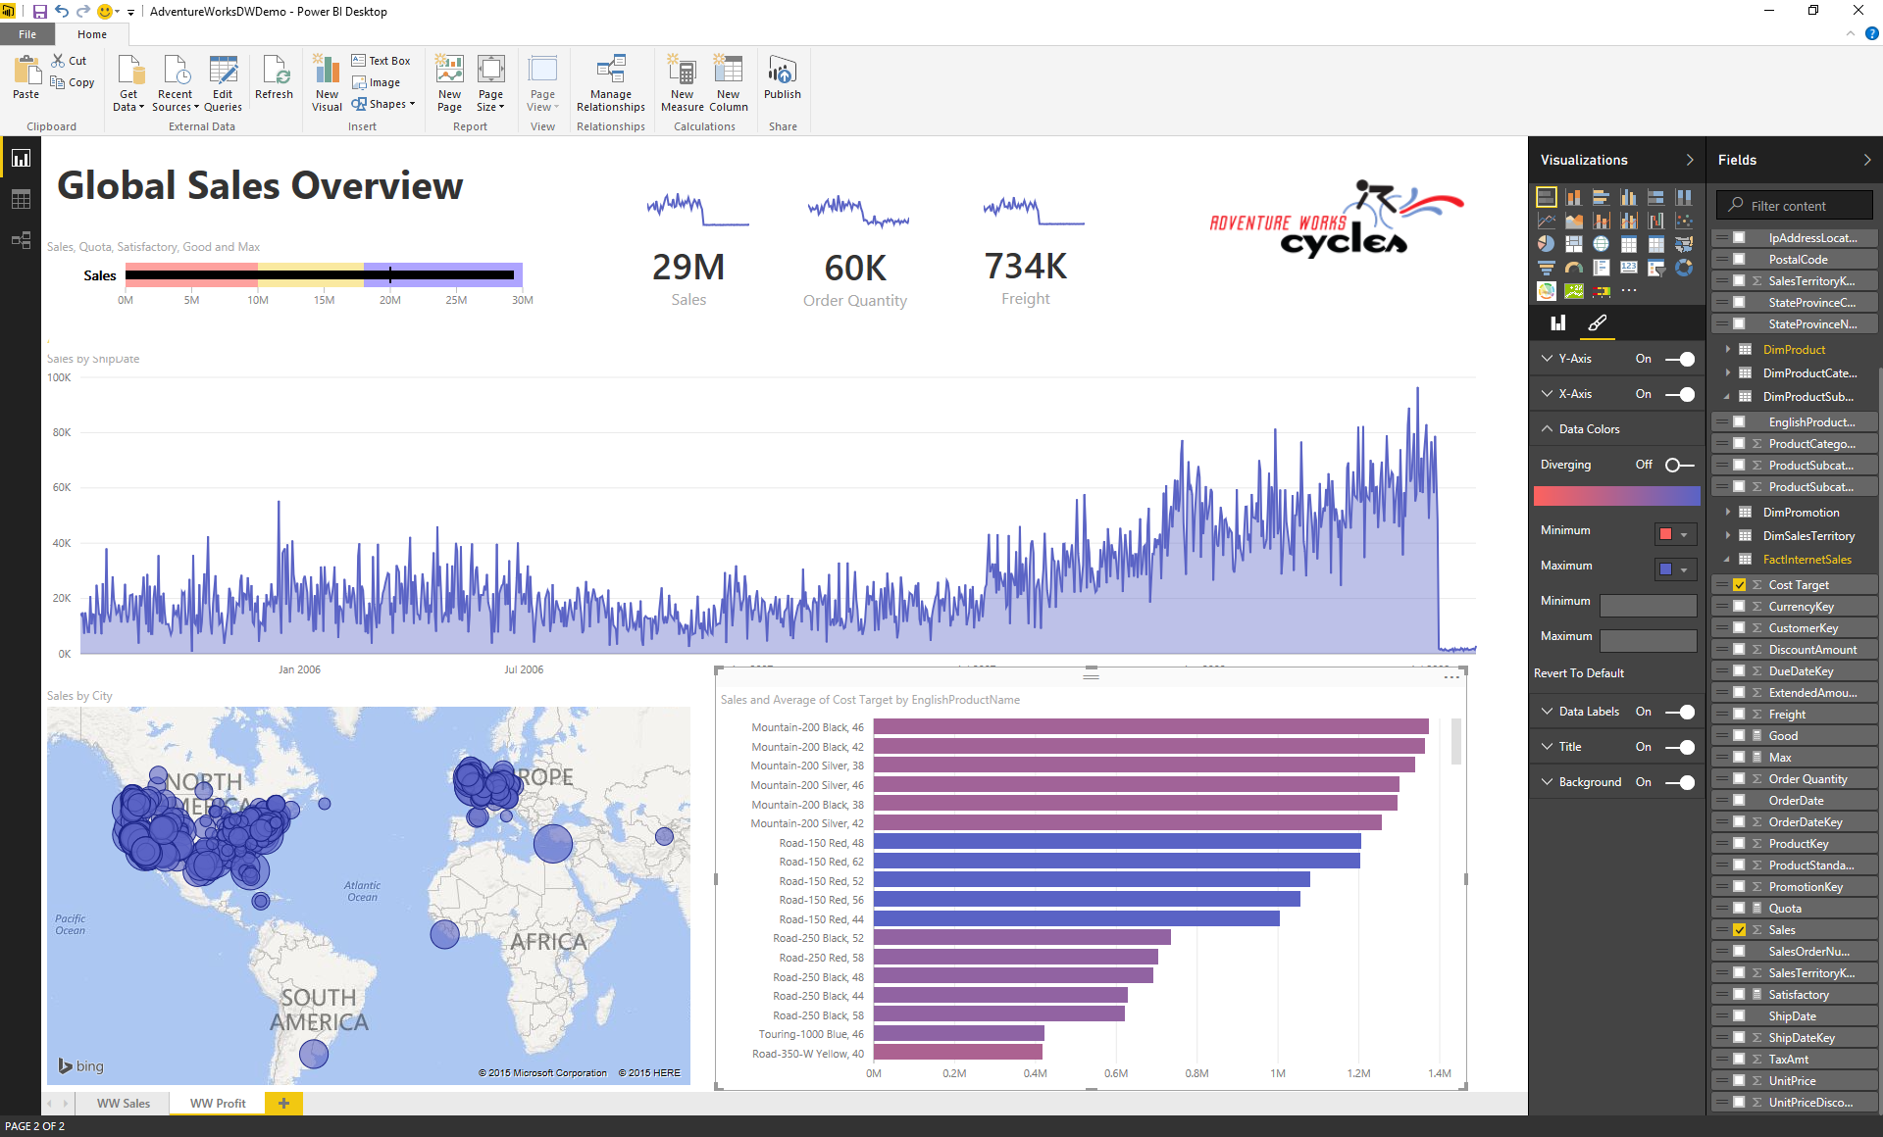Screen dimensions: 1883x1137
Task: Click the Filter content search field
Action: point(1795,206)
